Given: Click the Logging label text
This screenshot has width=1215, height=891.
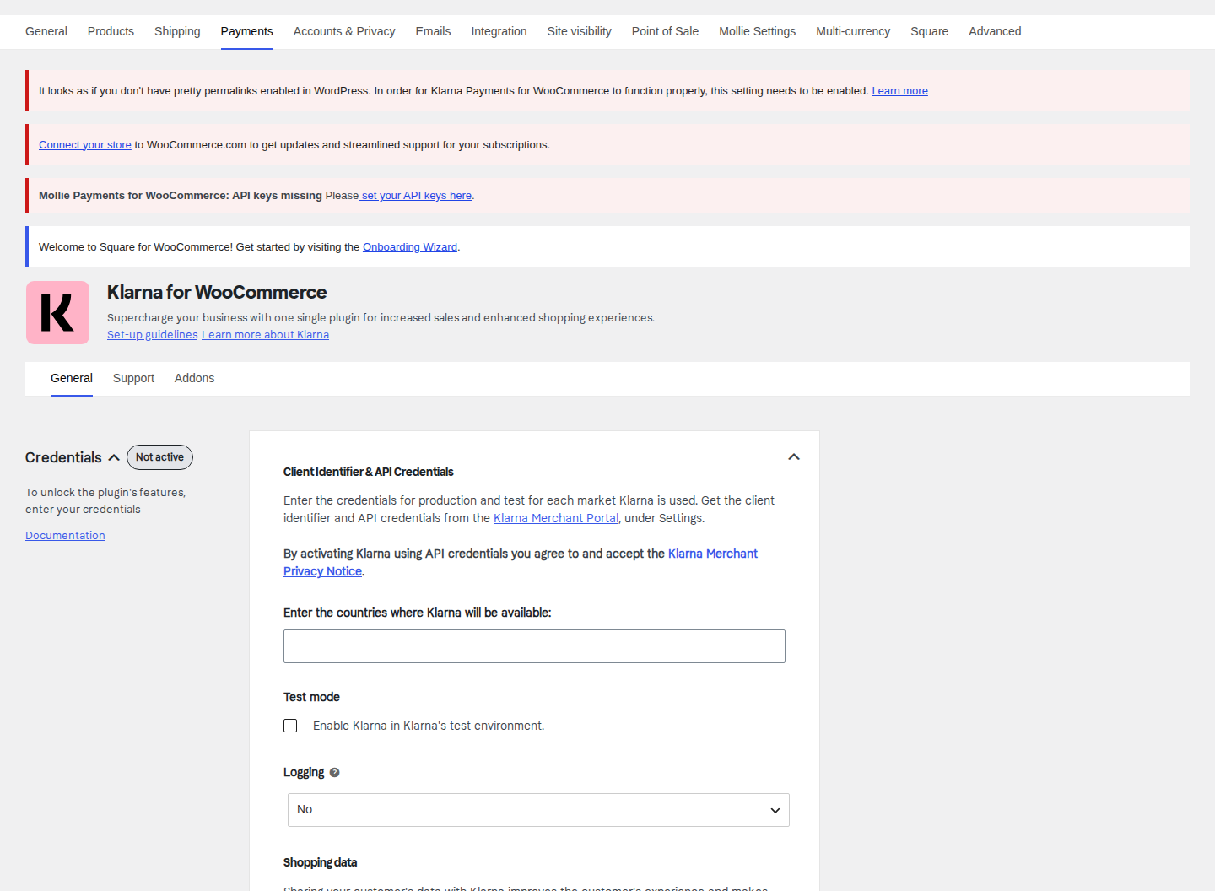Looking at the screenshot, I should tap(304, 772).
